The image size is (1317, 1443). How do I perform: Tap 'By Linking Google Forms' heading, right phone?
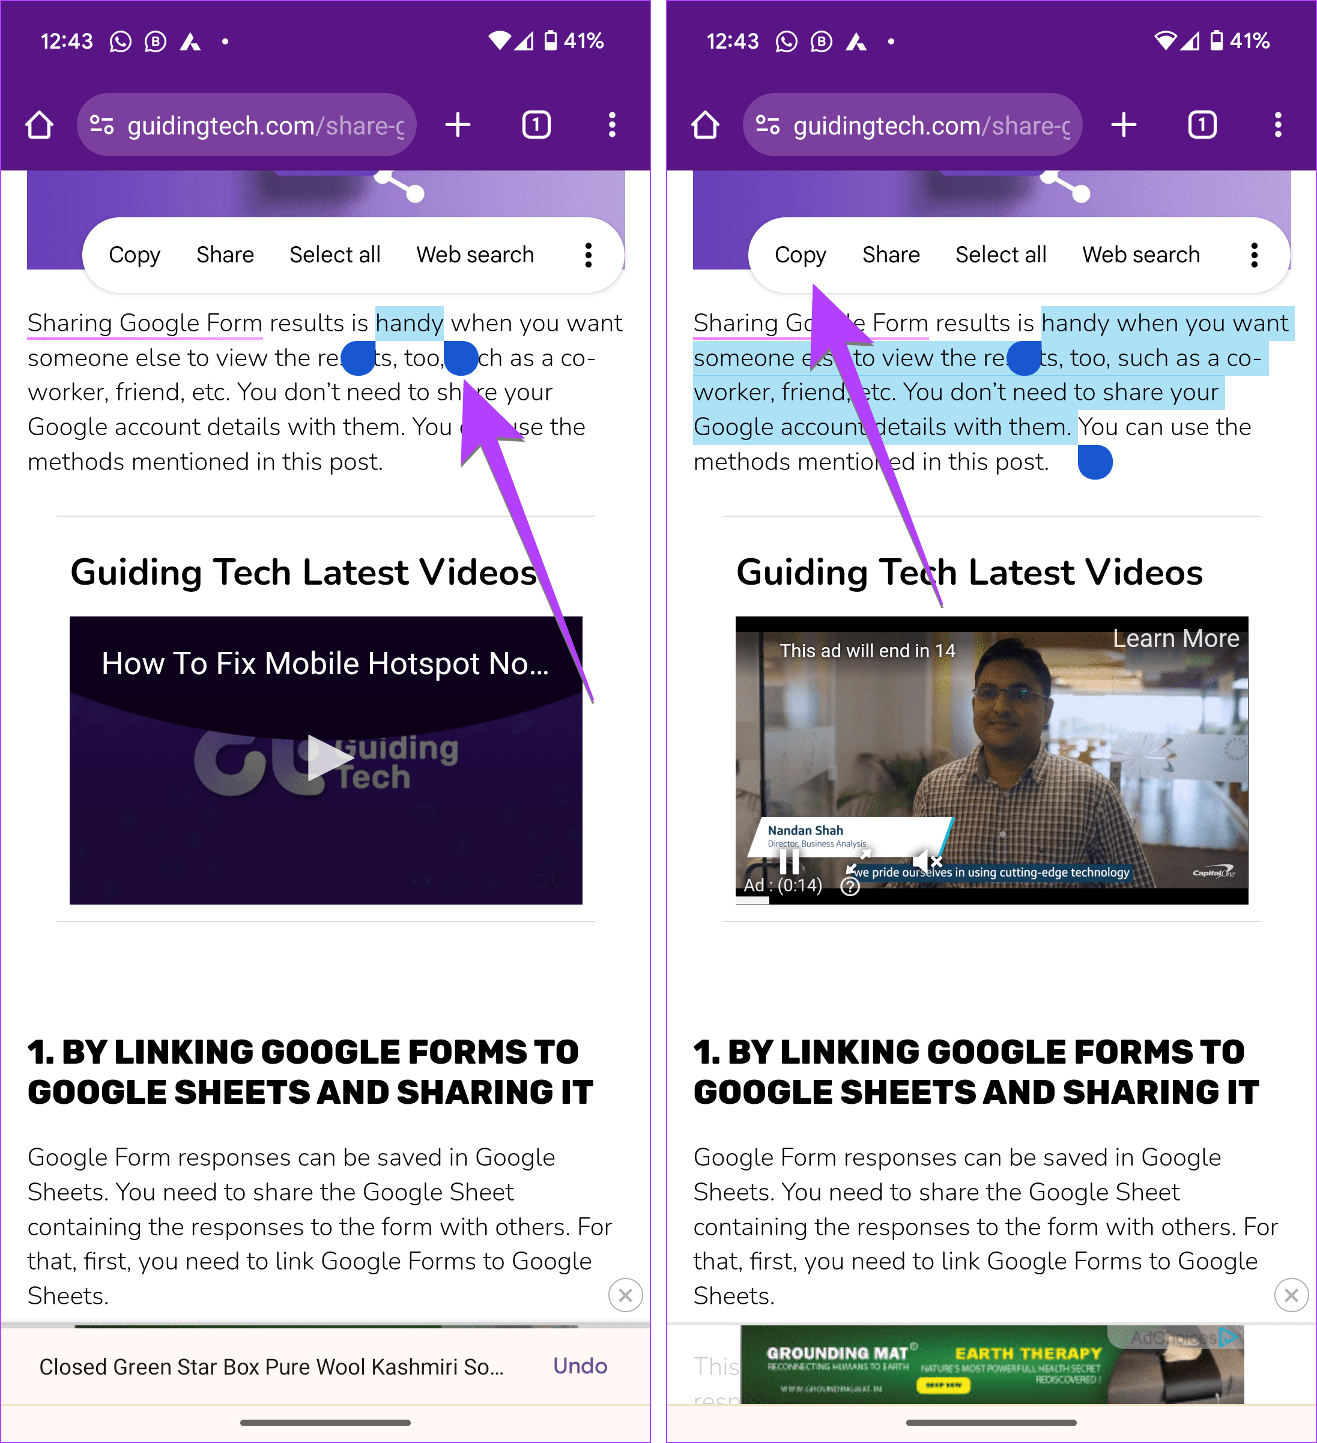click(976, 1071)
